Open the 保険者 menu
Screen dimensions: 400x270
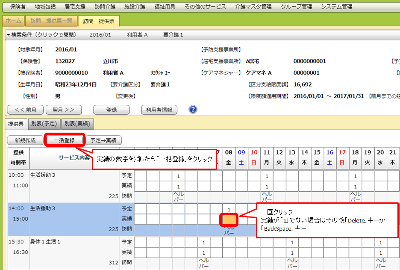click(18, 6)
